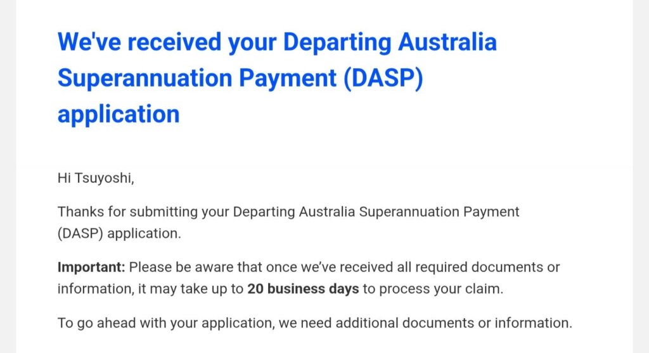Screen dimensions: 649x353
Task: Click the email heading's first line
Action: click(x=277, y=42)
